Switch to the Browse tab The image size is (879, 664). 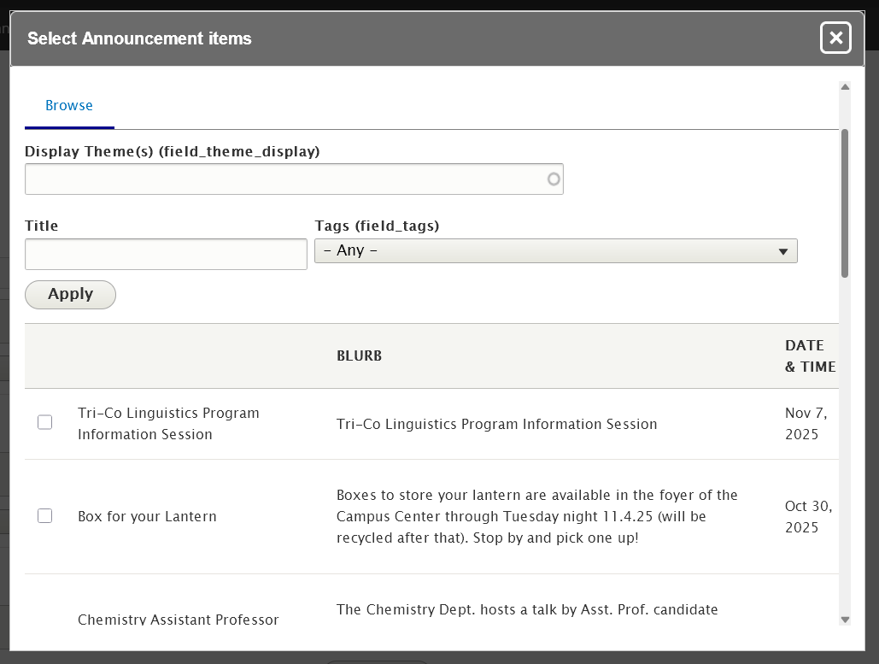pyautogui.click(x=69, y=105)
